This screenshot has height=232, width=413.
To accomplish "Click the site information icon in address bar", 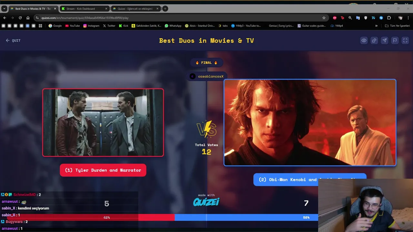I will 37,18.
